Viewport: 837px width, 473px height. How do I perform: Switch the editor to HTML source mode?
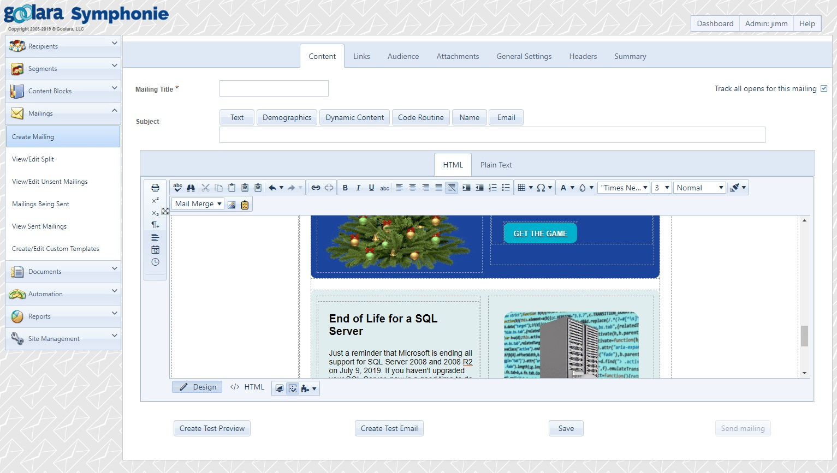(247, 387)
